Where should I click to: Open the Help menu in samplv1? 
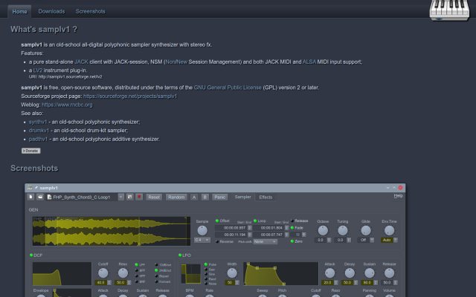pyautogui.click(x=399, y=196)
